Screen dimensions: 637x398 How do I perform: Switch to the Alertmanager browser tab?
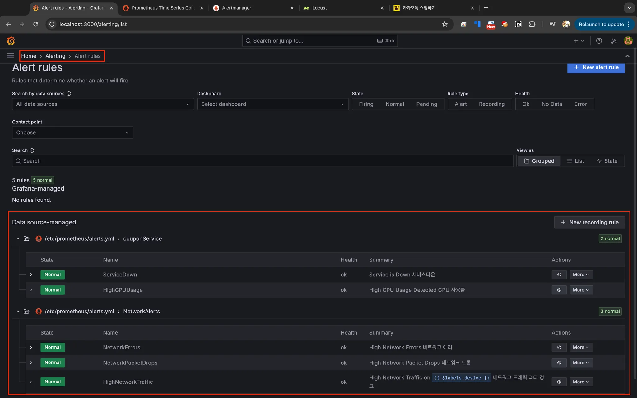pos(236,8)
